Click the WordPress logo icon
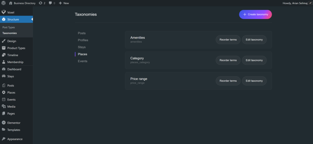The width and height of the screenshot is (313, 144). pos(3,3)
